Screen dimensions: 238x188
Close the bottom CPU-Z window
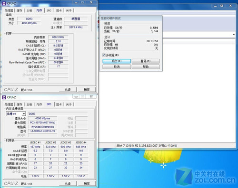tap(91, 96)
